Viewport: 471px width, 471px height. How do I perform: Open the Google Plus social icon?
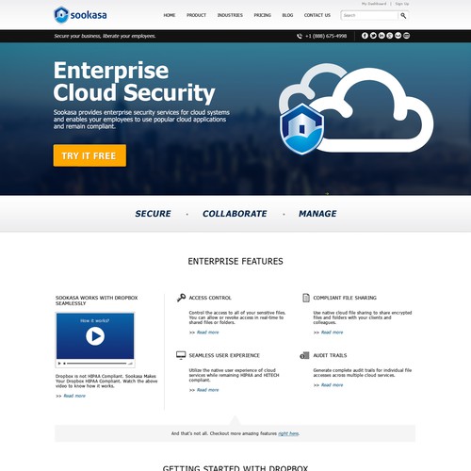(x=390, y=36)
